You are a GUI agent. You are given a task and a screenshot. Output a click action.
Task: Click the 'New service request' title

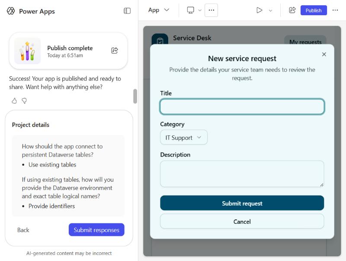[242, 58]
